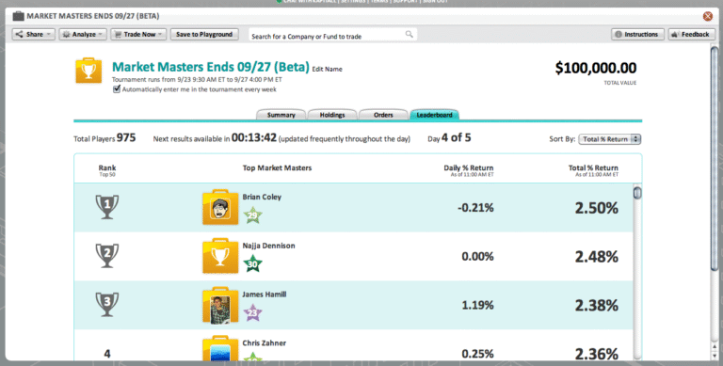Switch to the Orders tab
The image size is (723, 366).
tap(383, 115)
